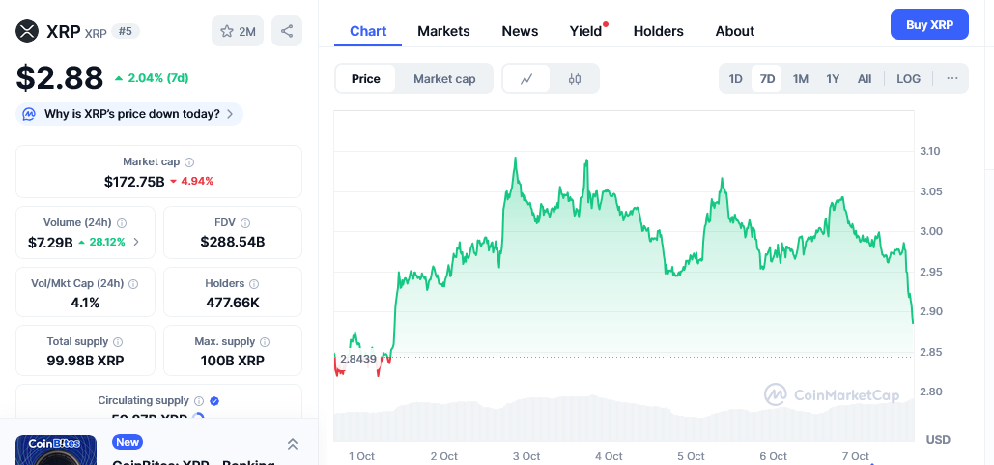Switch to candlestick chart icon
This screenshot has width=994, height=465.
coord(575,79)
